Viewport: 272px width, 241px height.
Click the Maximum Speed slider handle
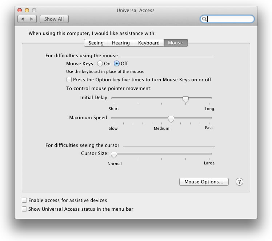pyautogui.click(x=171, y=119)
